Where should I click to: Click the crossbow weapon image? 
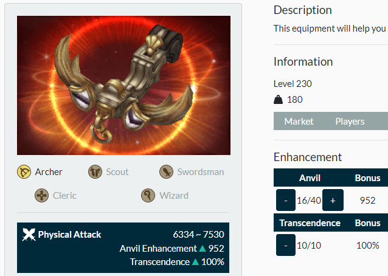point(123,85)
